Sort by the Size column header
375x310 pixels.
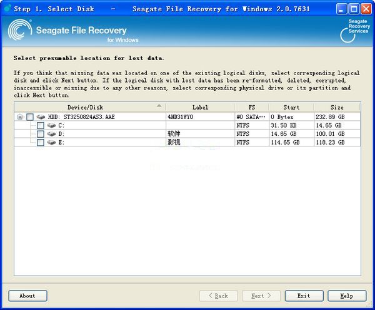[x=337, y=107]
